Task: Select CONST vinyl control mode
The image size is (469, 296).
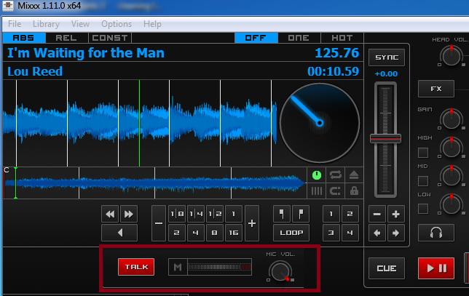Action: (x=110, y=38)
